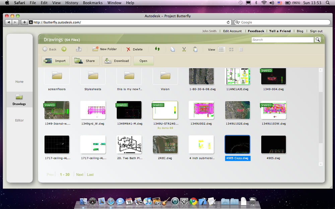Click the Drawings search field

282,40
